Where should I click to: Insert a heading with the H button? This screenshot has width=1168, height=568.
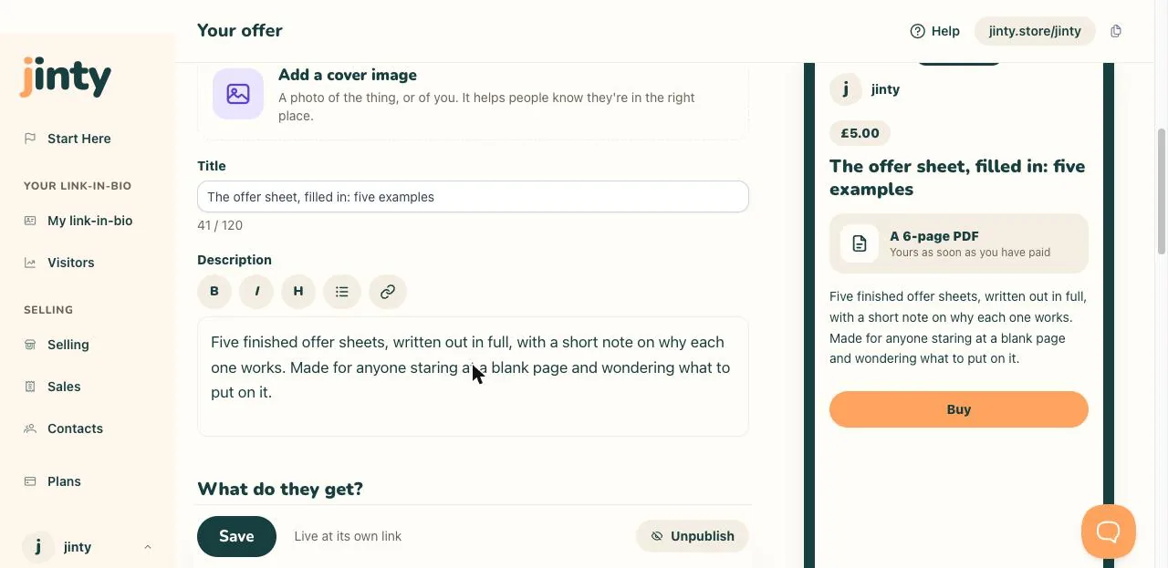[298, 292]
